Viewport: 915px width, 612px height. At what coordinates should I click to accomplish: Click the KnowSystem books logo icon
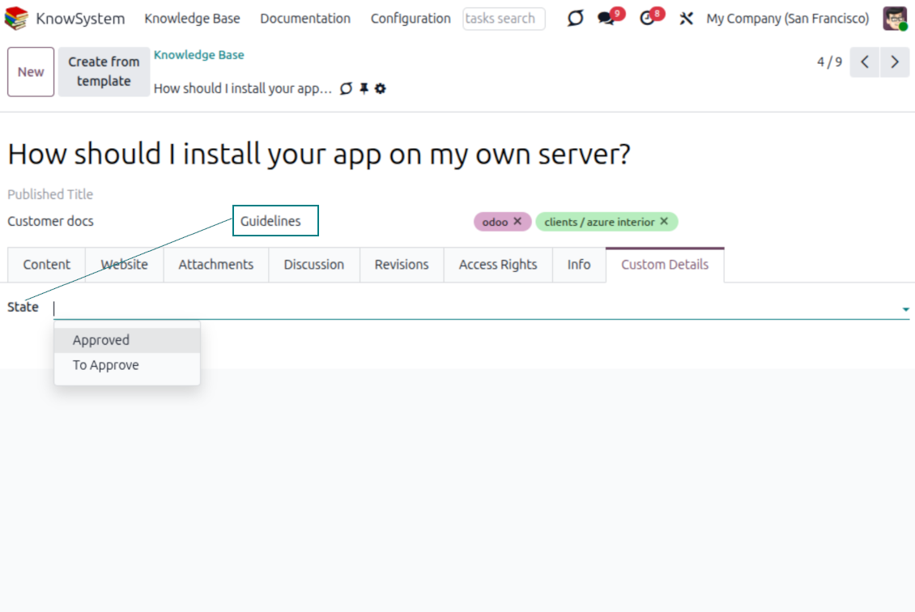pos(16,19)
